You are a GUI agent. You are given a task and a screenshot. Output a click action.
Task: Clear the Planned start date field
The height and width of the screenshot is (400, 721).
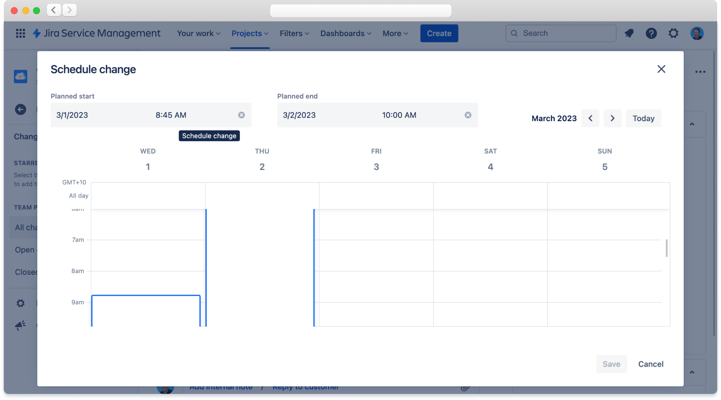pos(241,115)
